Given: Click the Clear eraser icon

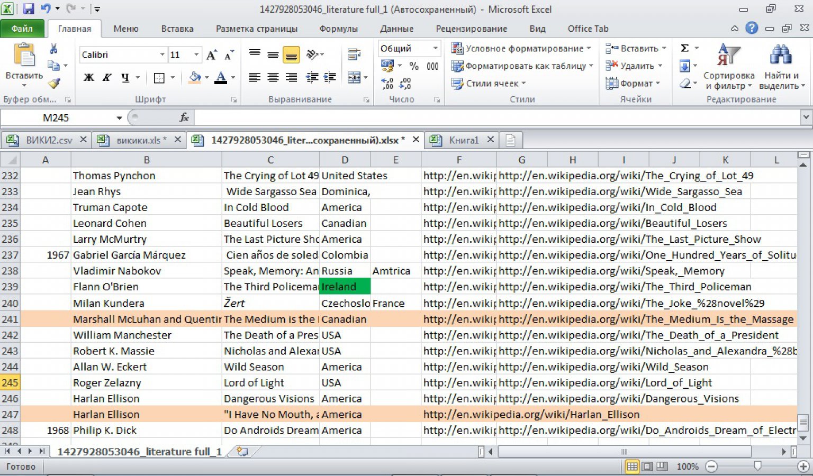Looking at the screenshot, I should point(684,84).
